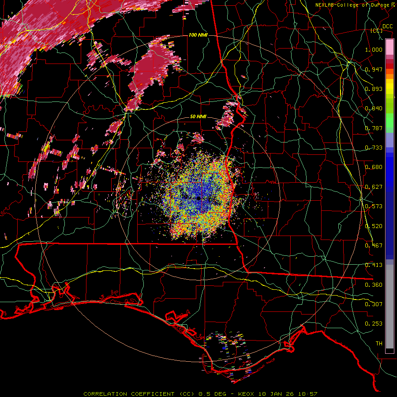Screen dimensions: 397x397
Task: Select the 0.413 scale value
Action: click(x=374, y=265)
